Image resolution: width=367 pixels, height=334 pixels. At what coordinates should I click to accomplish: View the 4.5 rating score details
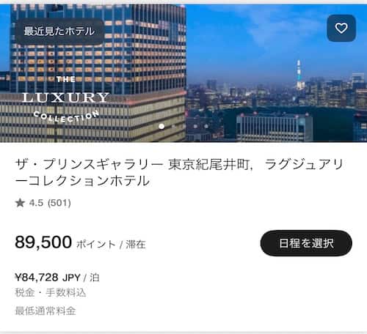pyautogui.click(x=36, y=203)
